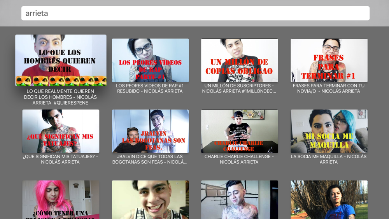The image size is (389, 219).
Task: Select the 'Los peores videos de rap' thumbnail
Action: tap(150, 60)
